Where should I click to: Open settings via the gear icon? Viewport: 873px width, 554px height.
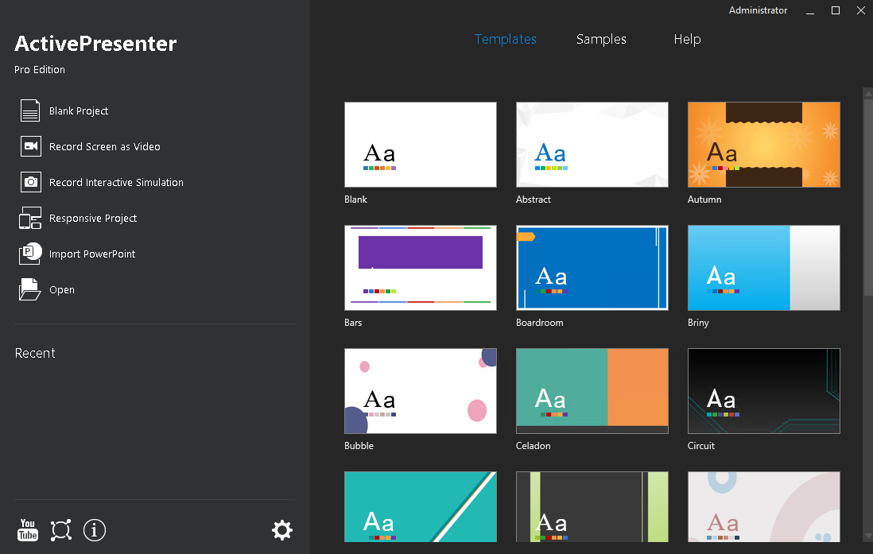pyautogui.click(x=282, y=530)
